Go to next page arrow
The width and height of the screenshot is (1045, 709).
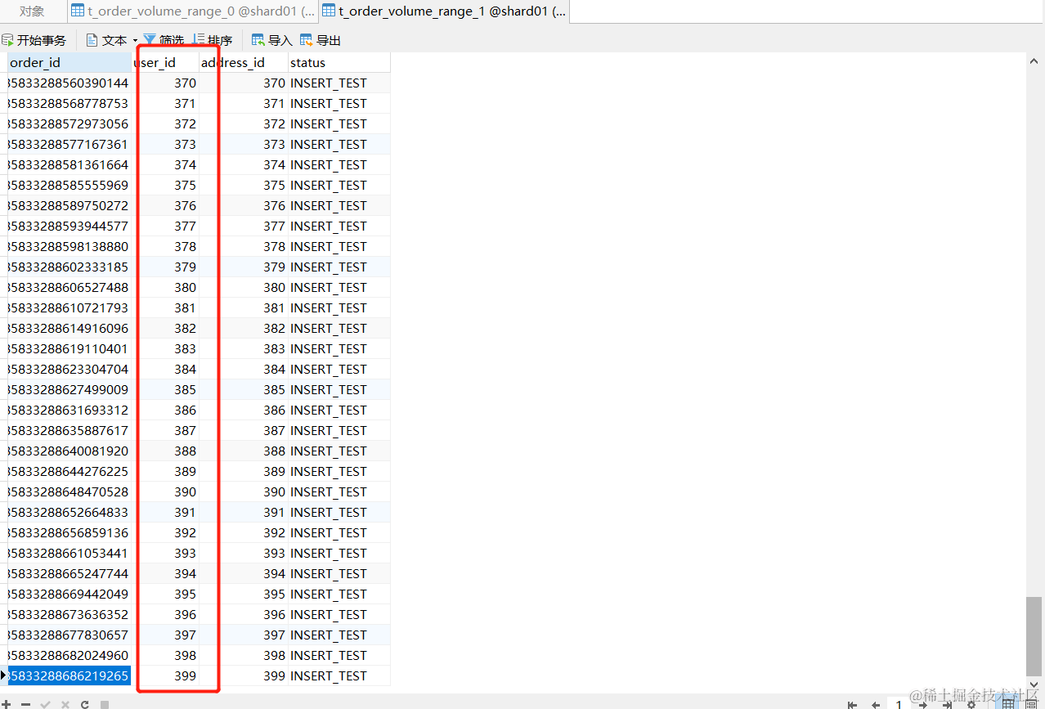pos(922,704)
